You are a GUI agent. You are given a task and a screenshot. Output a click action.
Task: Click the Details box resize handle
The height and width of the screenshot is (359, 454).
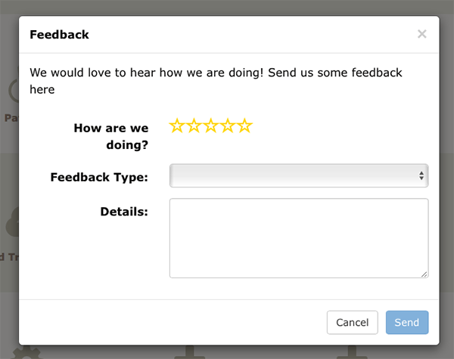(424, 274)
